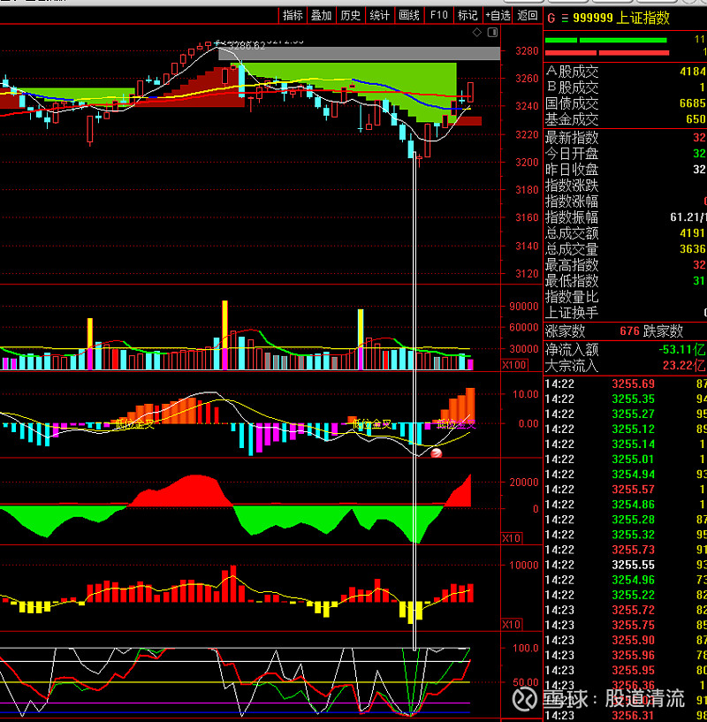The width and height of the screenshot is (707, 722).
Task: Open the 历史 history view
Action: (x=351, y=15)
